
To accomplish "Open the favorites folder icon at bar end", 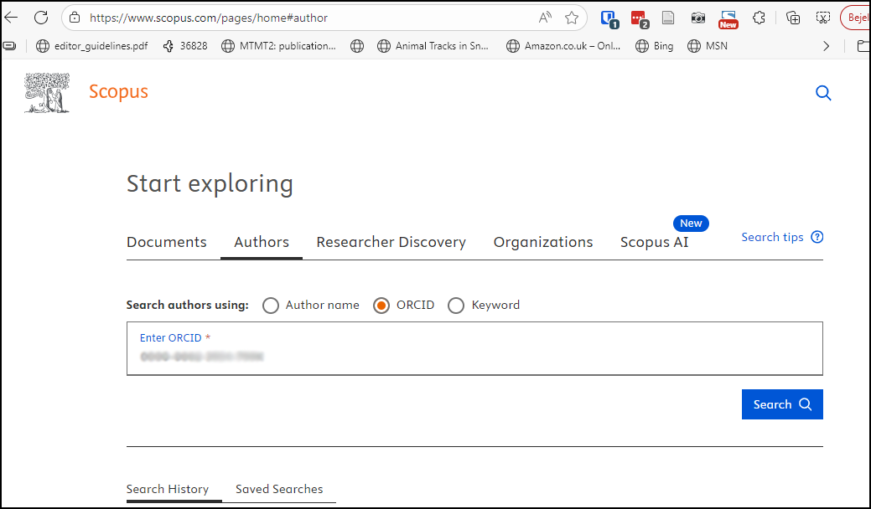I will pyautogui.click(x=863, y=46).
